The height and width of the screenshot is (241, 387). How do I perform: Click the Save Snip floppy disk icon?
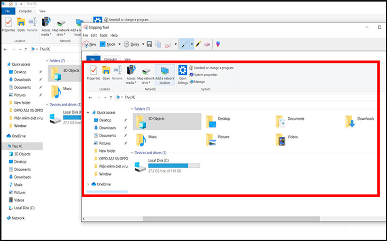point(149,44)
